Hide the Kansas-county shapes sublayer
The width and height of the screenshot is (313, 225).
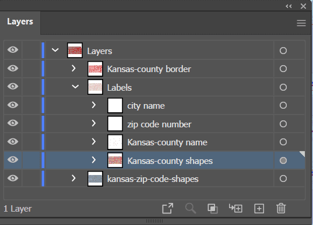13,159
